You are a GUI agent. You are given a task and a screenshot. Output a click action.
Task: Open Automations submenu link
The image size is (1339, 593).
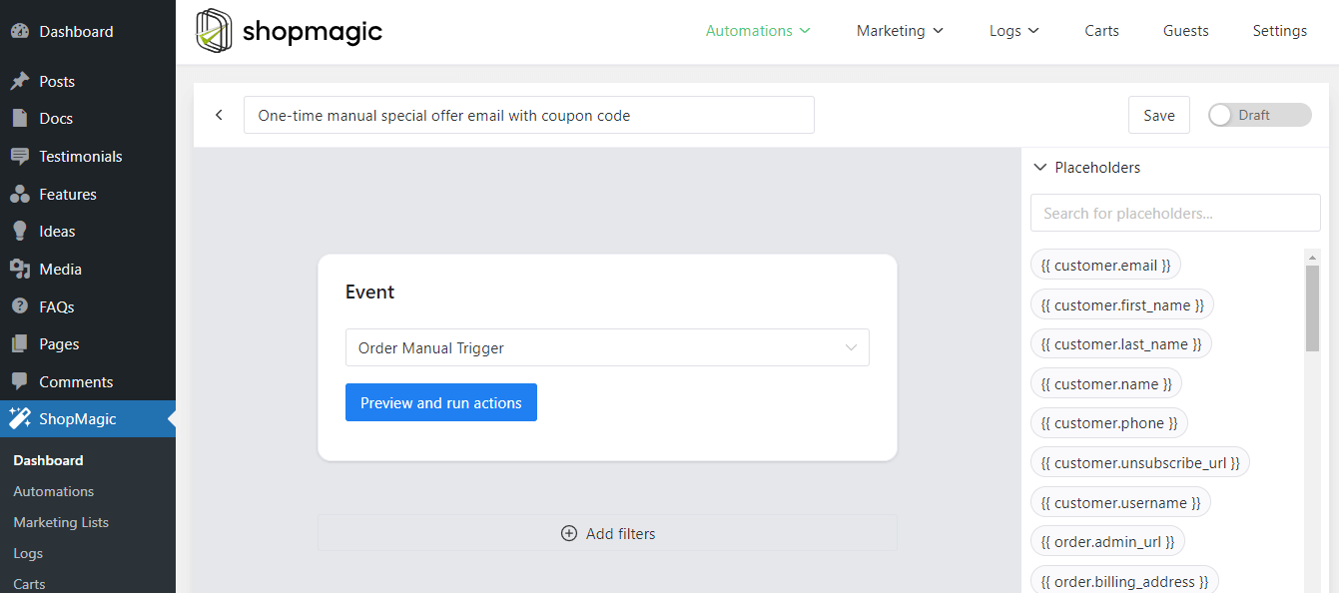(53, 491)
